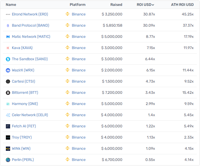Click Binance icon in Harmony row
The height and width of the screenshot is (166, 200).
(67, 103)
